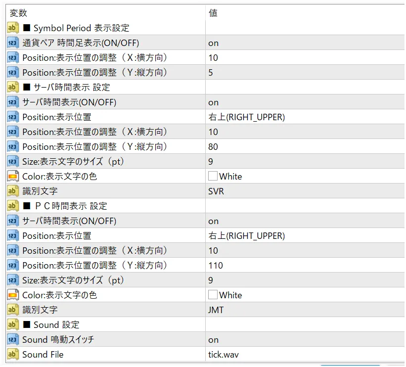Click the string icon in the SVR 識別文字 row
This screenshot has width=406, height=367.
(x=13, y=191)
